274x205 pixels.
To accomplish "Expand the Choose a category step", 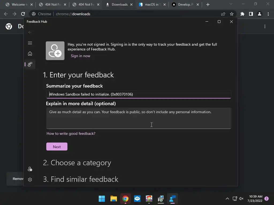I will (77, 163).
